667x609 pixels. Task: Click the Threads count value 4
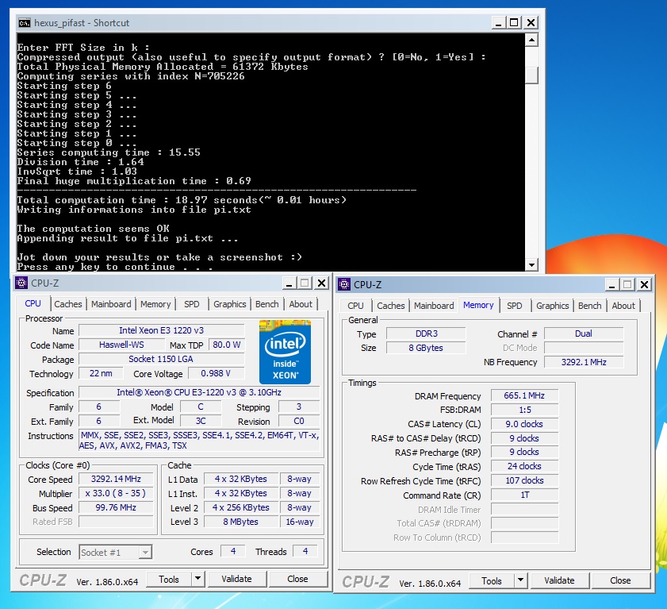tap(305, 552)
